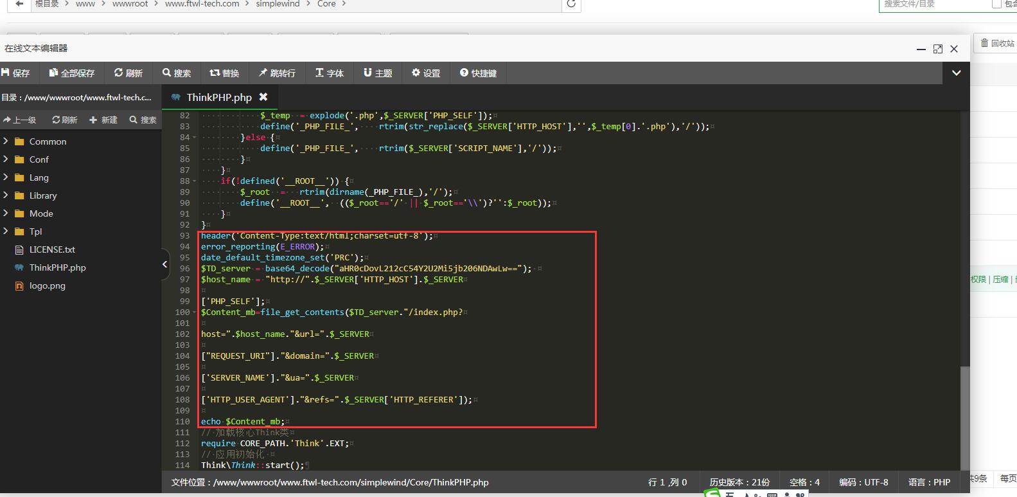This screenshot has width=1017, height=497.
Task: Fold the code block at line 100
Action: coord(195,312)
